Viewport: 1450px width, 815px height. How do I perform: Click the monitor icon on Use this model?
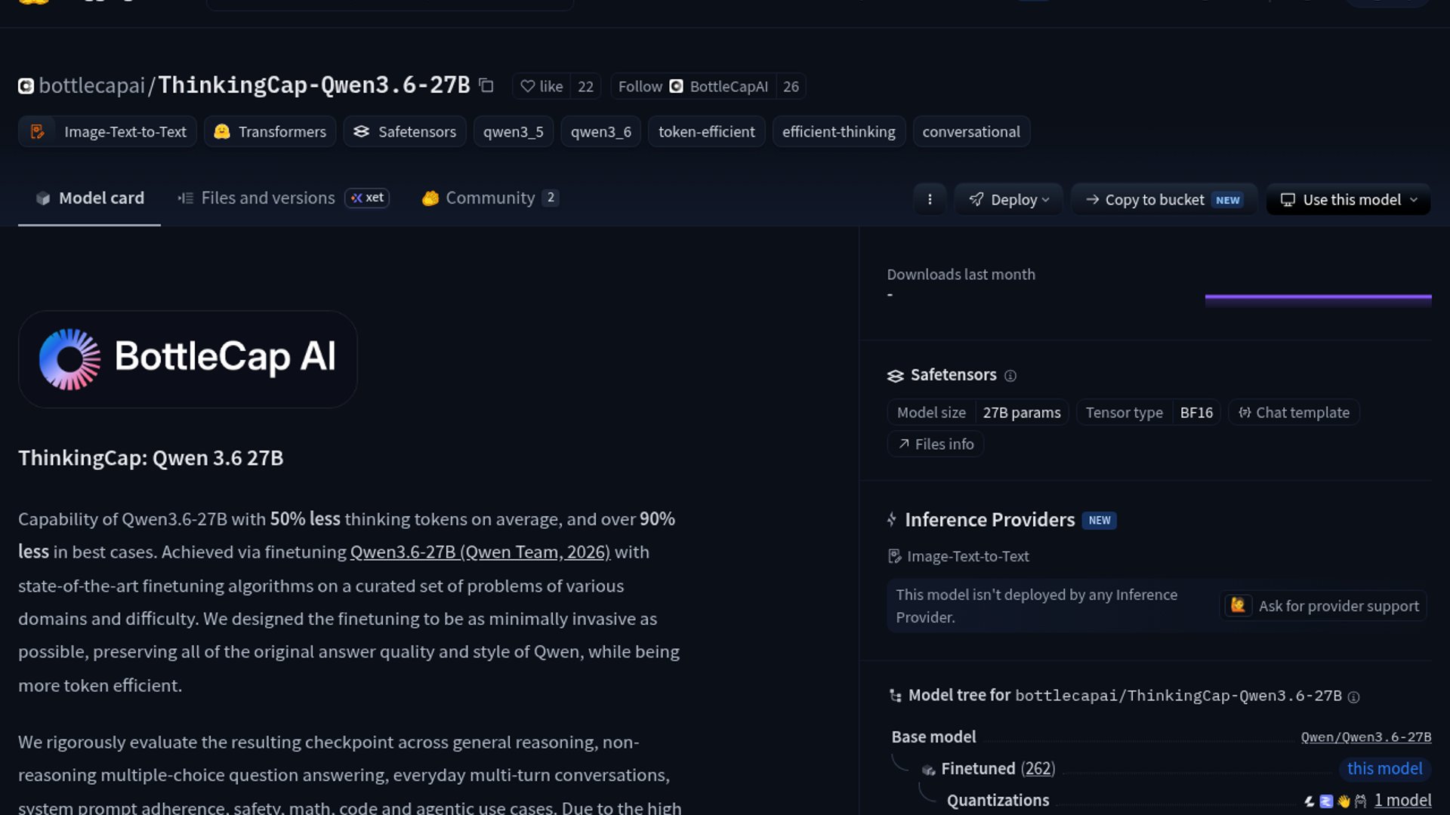coord(1288,200)
